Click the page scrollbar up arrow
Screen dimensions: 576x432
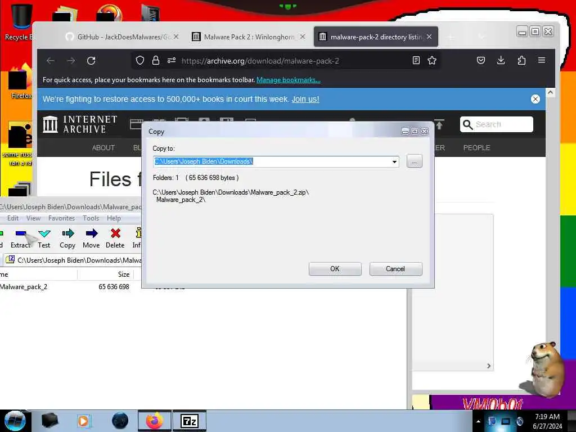[x=550, y=92]
